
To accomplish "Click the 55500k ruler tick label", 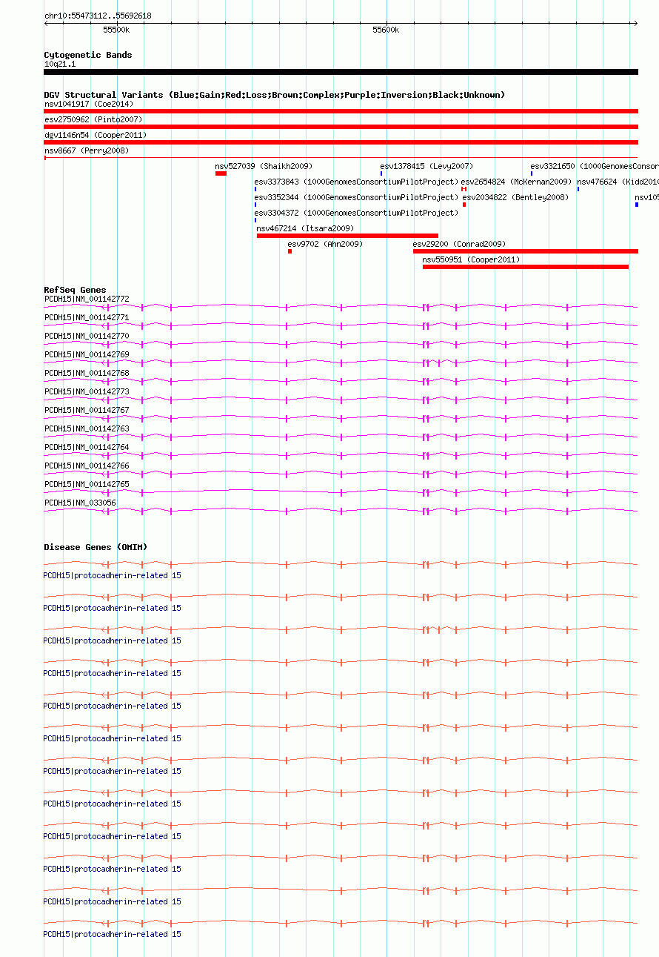I will coord(116,30).
